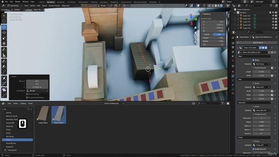This screenshot has height=157, width=279.
Task: Activate the Move tool in toolbar
Action: 4,27
